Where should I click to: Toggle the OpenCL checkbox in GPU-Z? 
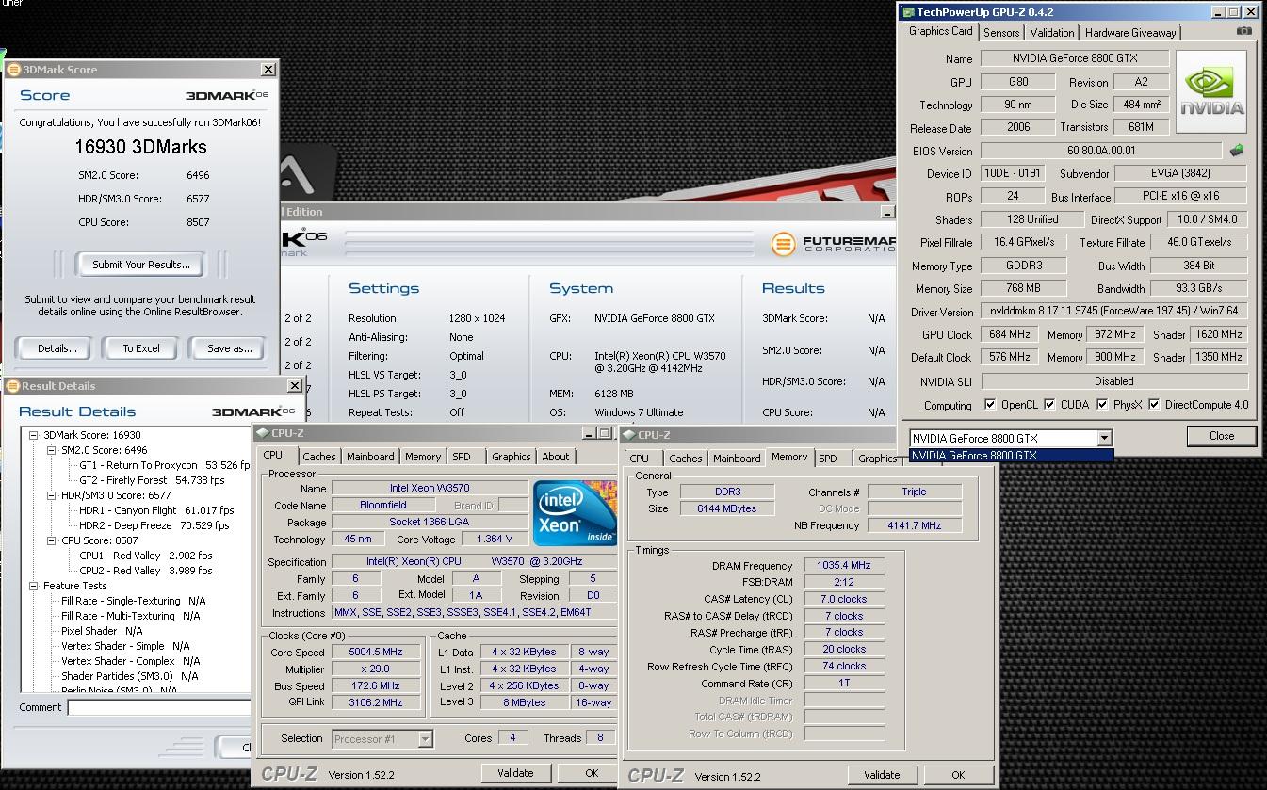point(990,405)
